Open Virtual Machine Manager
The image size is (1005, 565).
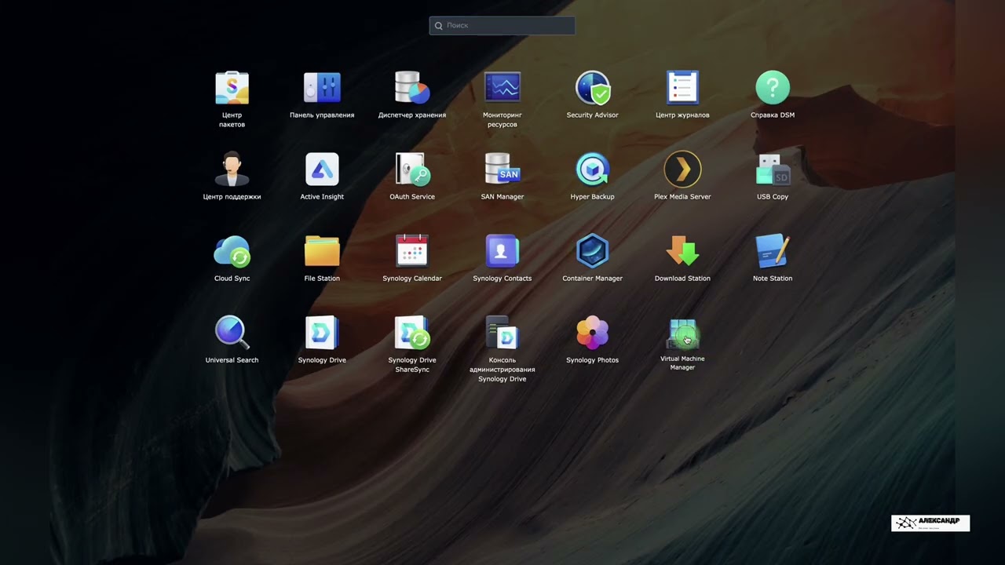(x=682, y=334)
